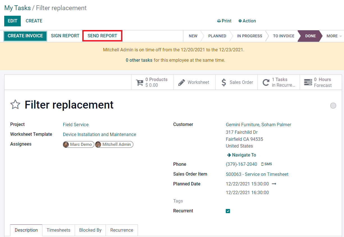The image size is (344, 237).
Task: Click the SMS phone icon
Action: [x=262, y=164]
